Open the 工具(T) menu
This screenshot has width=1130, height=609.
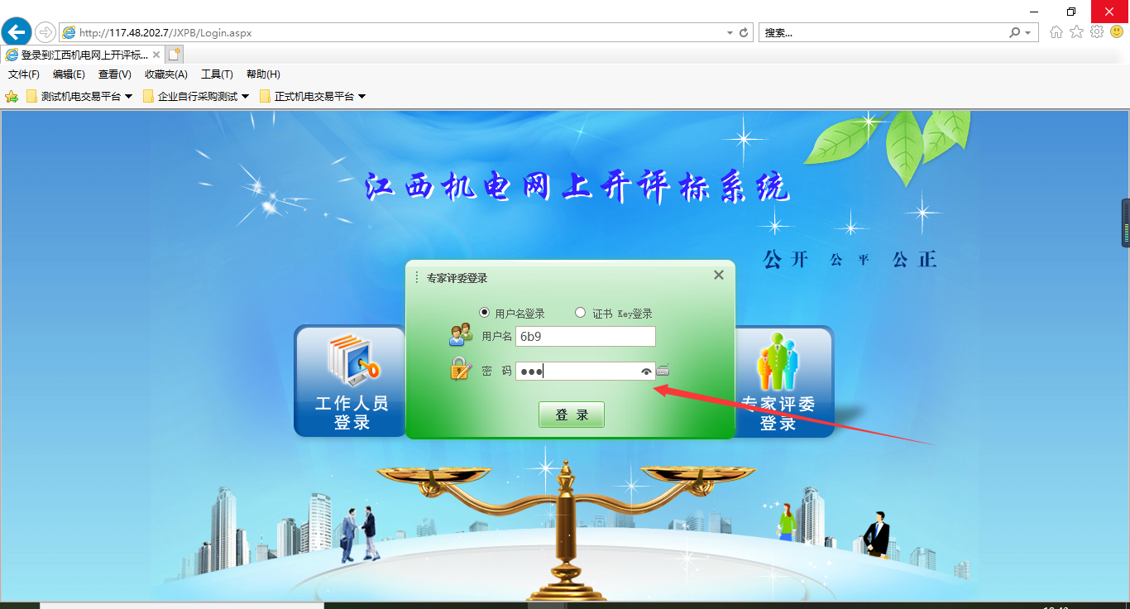click(x=218, y=74)
